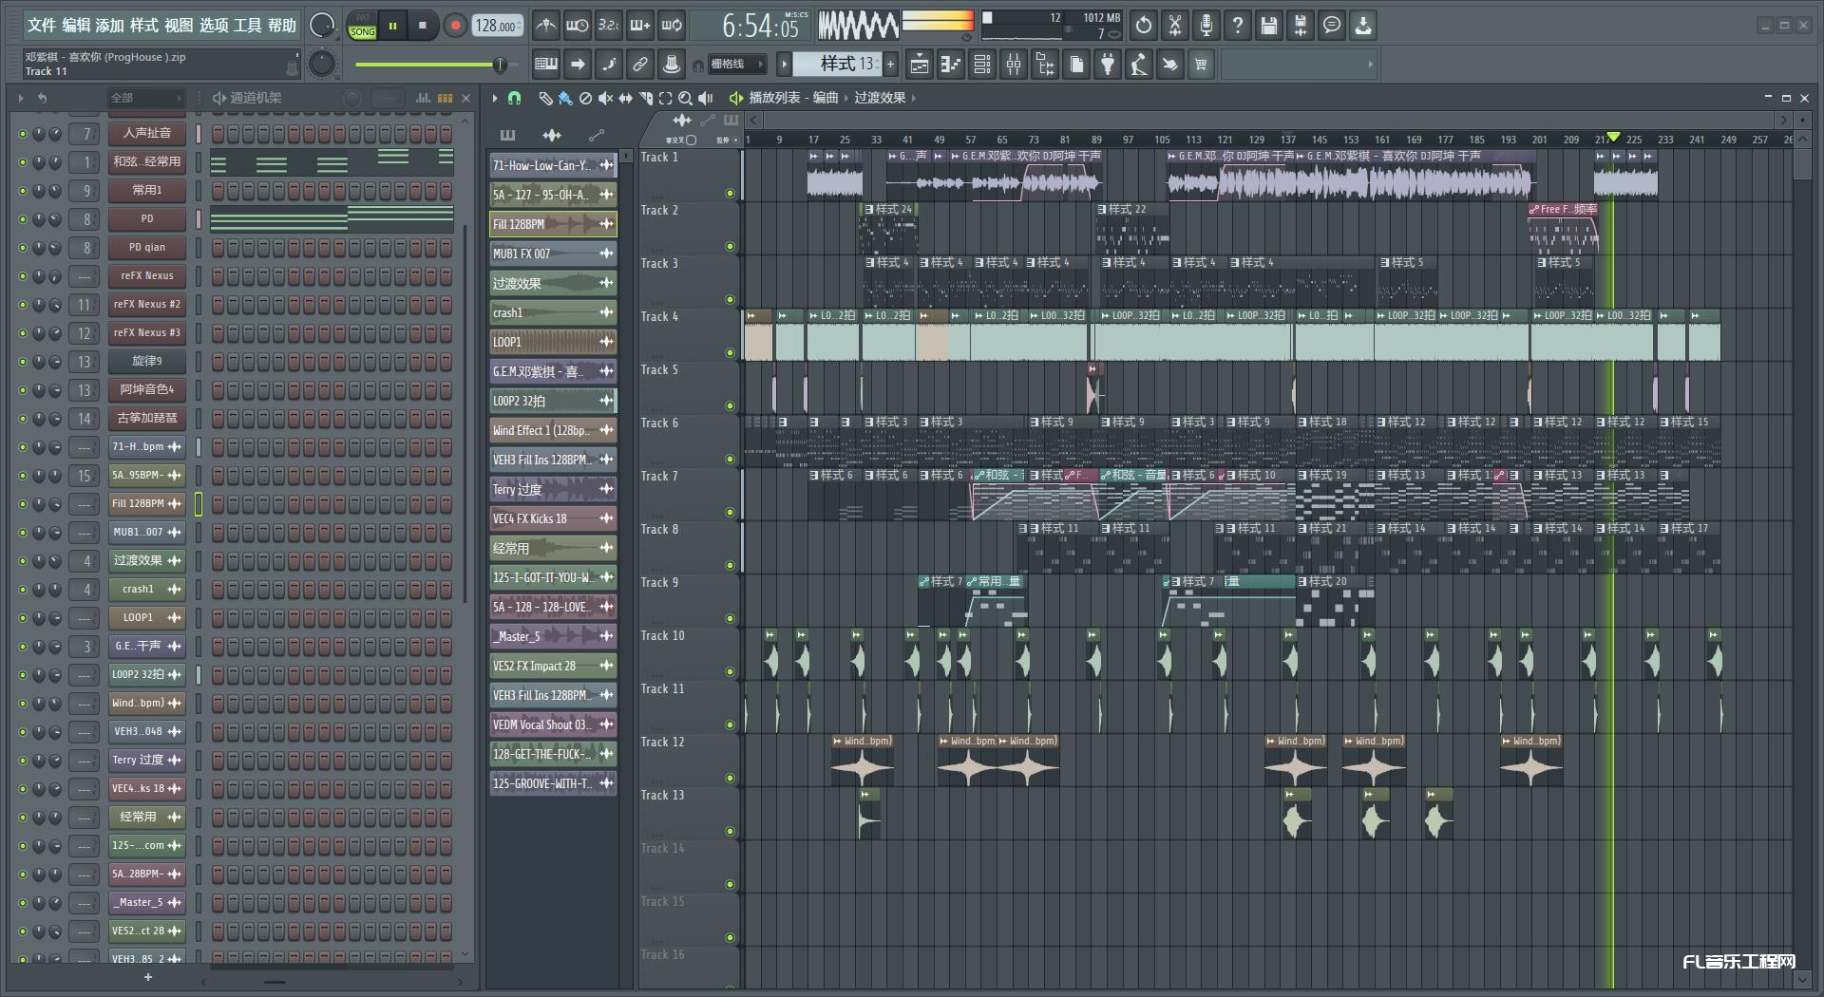Click the microphone one-click recording icon

[x=1206, y=26]
